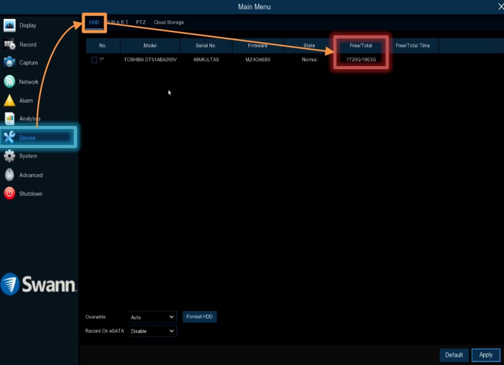Select the Analytics chart icon
The width and height of the screenshot is (504, 365).
point(9,118)
